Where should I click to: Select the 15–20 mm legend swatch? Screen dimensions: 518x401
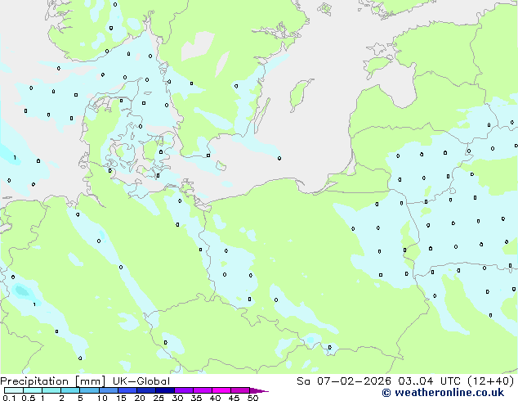(x=127, y=390)
